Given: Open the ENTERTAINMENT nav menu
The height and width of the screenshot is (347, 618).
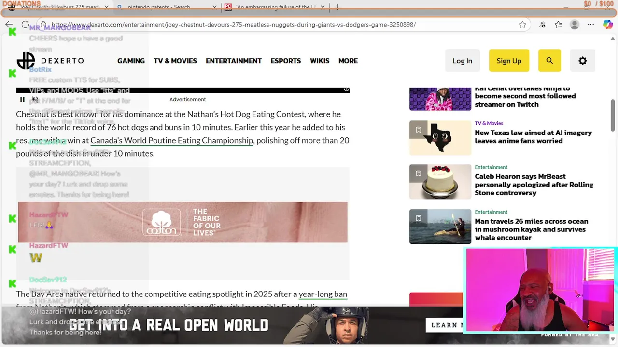Looking at the screenshot, I should [234, 61].
